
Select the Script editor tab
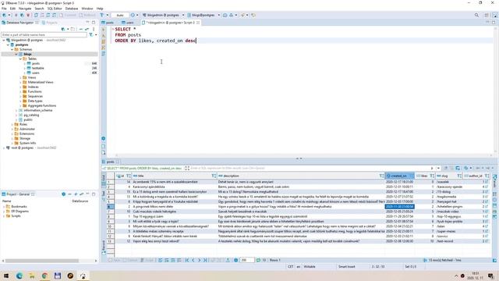pos(171,23)
